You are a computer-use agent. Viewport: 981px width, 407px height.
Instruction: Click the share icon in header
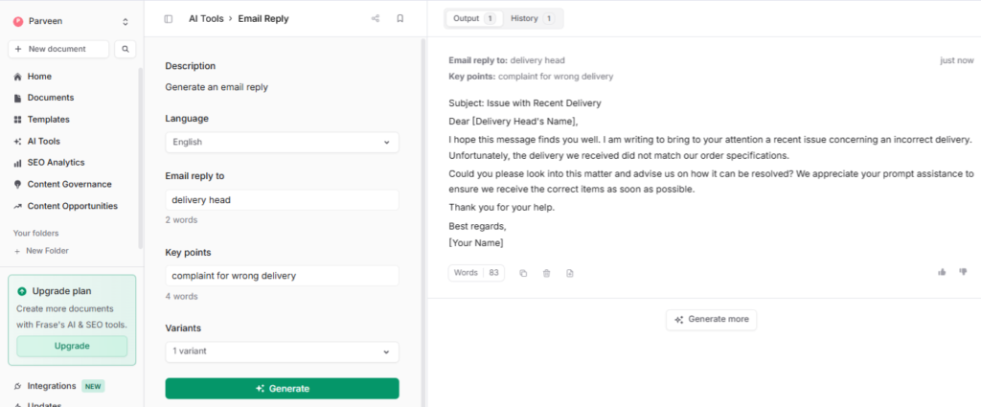pos(376,18)
